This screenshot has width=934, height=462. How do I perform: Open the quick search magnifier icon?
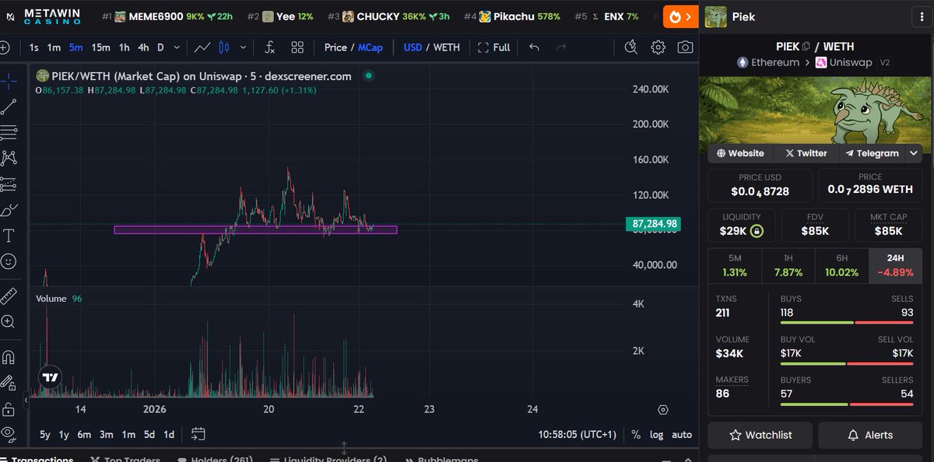(x=631, y=47)
